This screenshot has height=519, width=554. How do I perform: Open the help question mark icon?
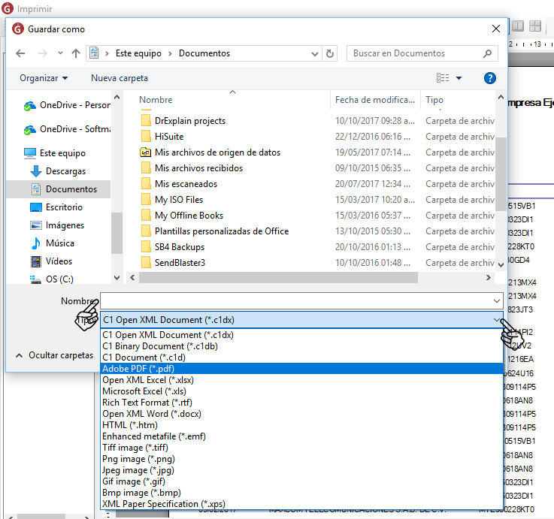pos(490,78)
